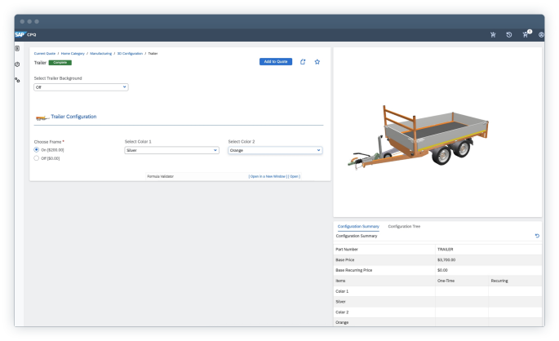Click the Open in a New Window link
The image size is (559, 341).
(x=267, y=175)
